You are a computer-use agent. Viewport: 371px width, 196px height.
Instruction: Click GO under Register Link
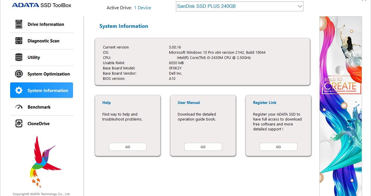point(279,147)
